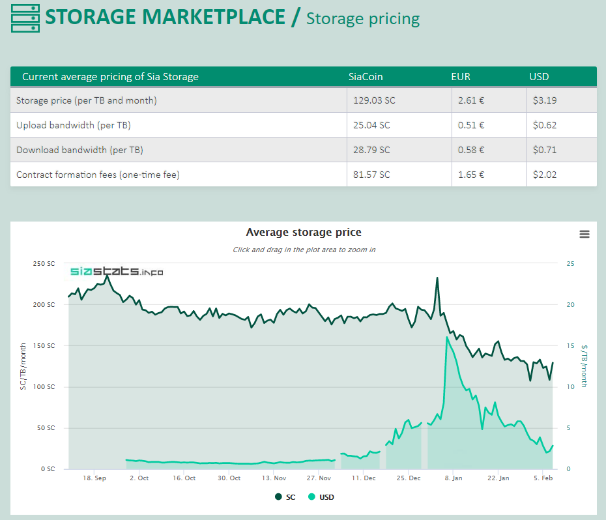Click the 200 SC y-axis label
This screenshot has width=606, height=520.
coord(44,305)
